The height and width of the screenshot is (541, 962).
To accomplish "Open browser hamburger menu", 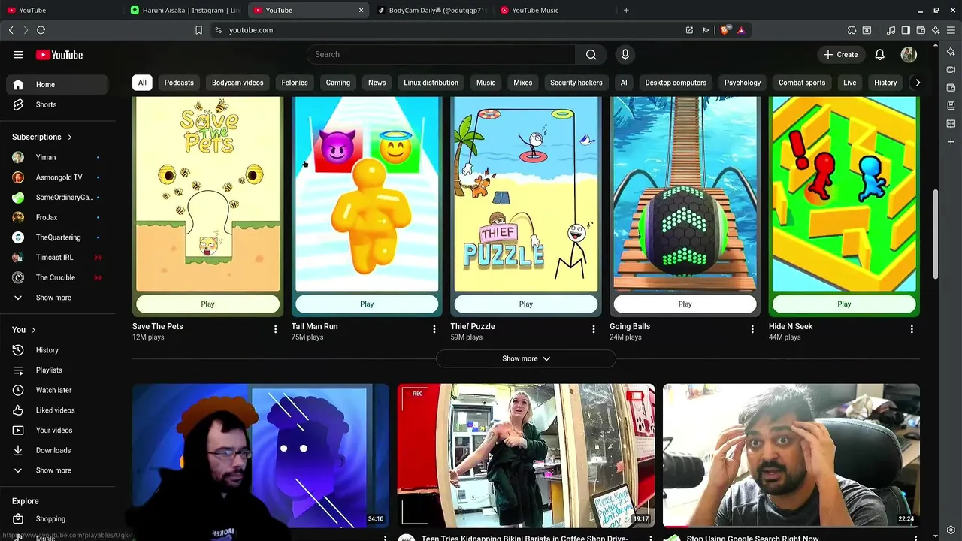I will [x=951, y=30].
